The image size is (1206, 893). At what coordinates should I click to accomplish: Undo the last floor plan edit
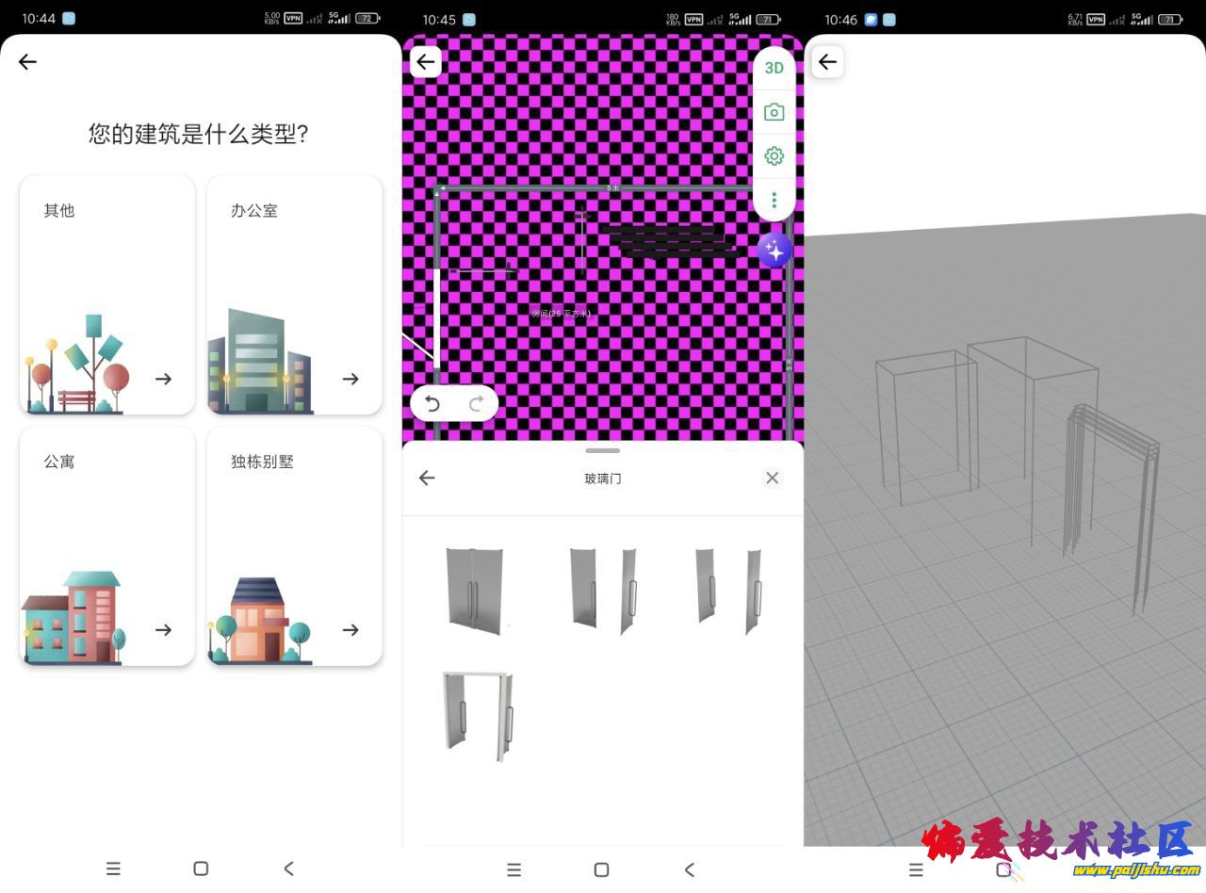(432, 404)
